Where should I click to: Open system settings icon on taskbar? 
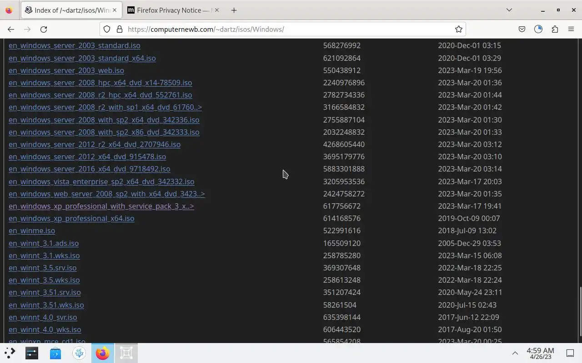point(32,353)
